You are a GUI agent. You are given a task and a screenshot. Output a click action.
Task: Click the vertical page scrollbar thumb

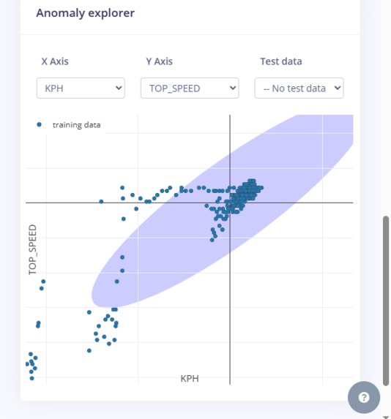tap(386, 301)
